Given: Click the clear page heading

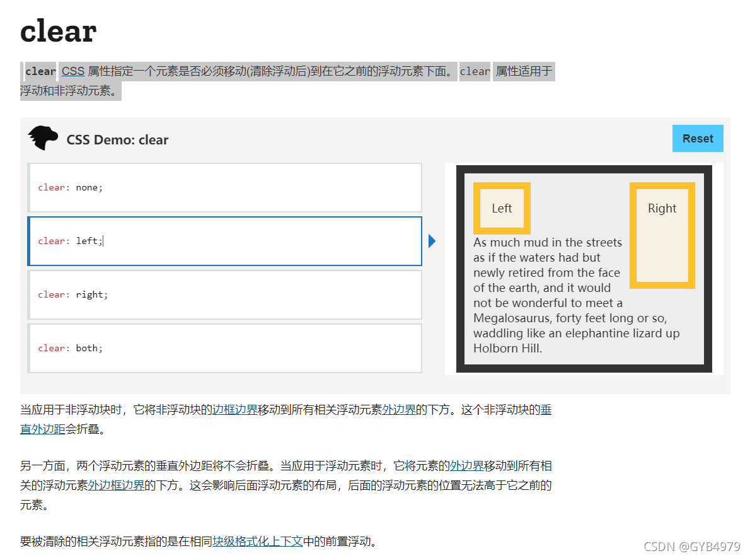Looking at the screenshot, I should [x=57, y=30].
